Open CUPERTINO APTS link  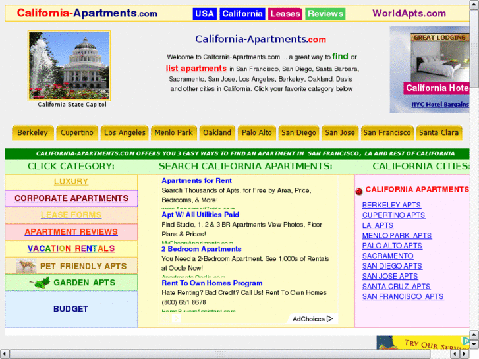[x=393, y=215]
